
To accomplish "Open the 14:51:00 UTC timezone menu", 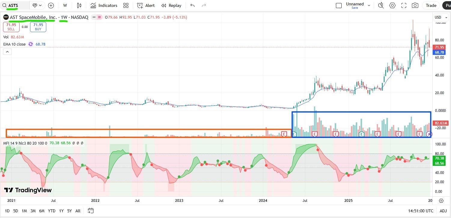I will pos(421,211).
